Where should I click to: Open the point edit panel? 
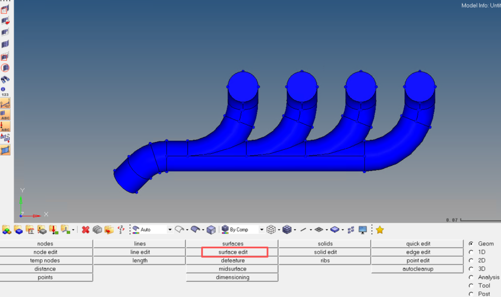pyautogui.click(x=417, y=260)
